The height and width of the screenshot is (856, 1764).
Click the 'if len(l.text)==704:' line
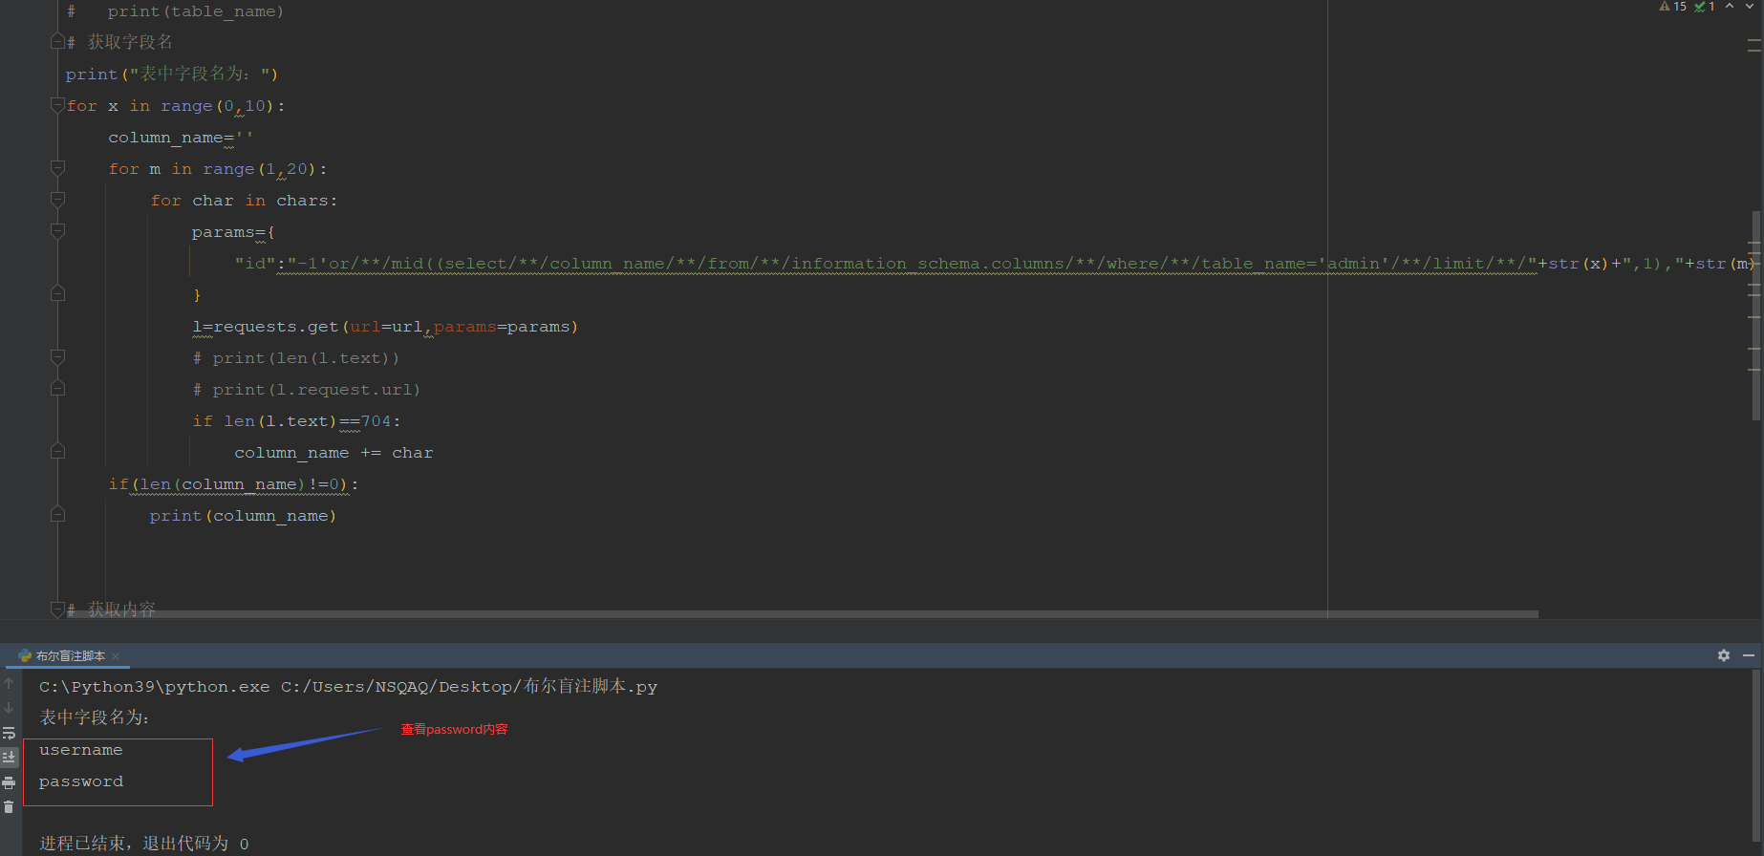pyautogui.click(x=296, y=421)
